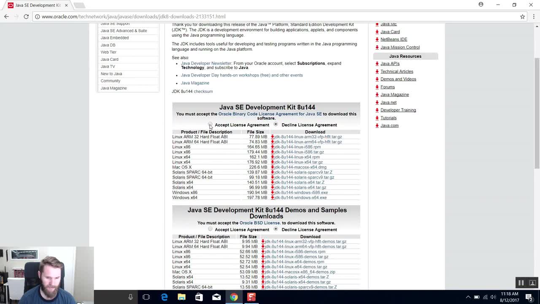
Task: Open Java DB in the sidebar
Action: [x=108, y=45]
